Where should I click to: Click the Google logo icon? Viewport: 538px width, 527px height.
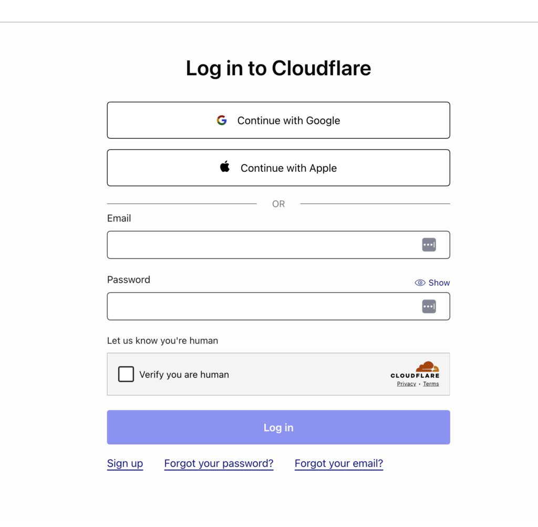[222, 120]
